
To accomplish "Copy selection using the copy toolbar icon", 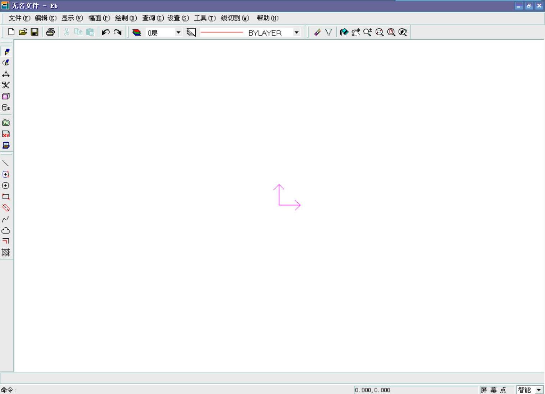I will coord(78,32).
